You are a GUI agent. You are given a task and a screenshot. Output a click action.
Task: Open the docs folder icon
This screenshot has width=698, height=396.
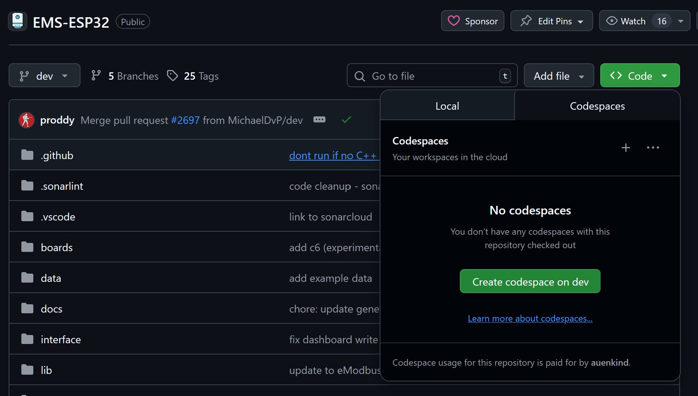(x=27, y=308)
